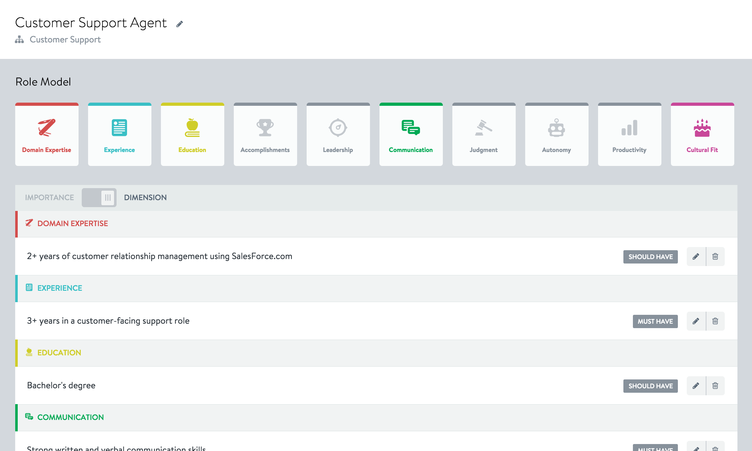Delete the Bachelor's degree requirement

tap(715, 386)
